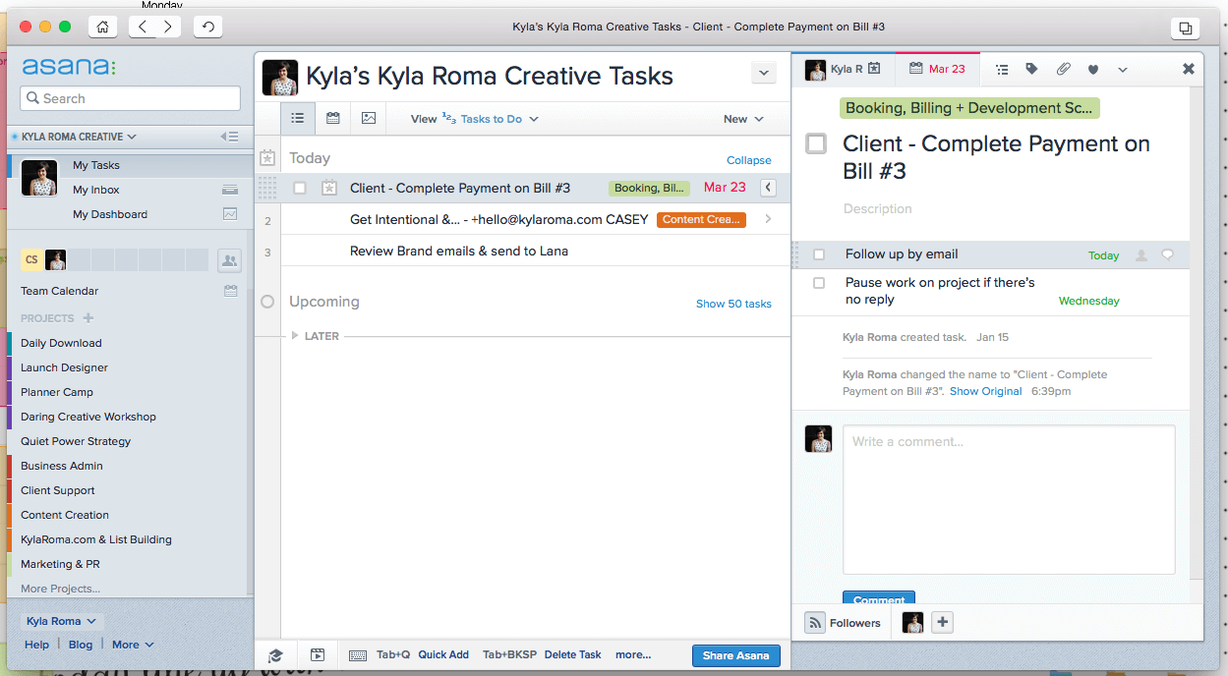Image resolution: width=1228 pixels, height=676 pixels.
Task: Open more actions chevron in task pane
Action: pos(1123,69)
